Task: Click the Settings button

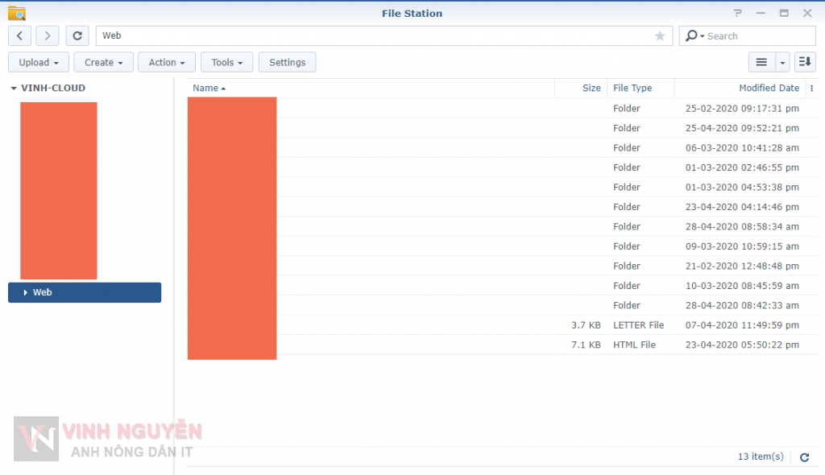Action: coord(287,62)
